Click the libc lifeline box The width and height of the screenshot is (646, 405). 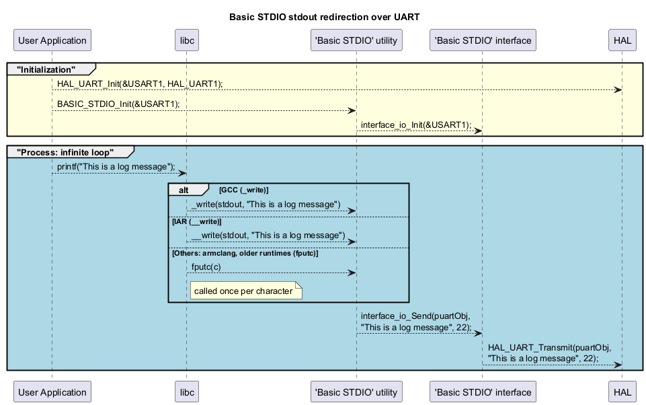pyautogui.click(x=186, y=40)
